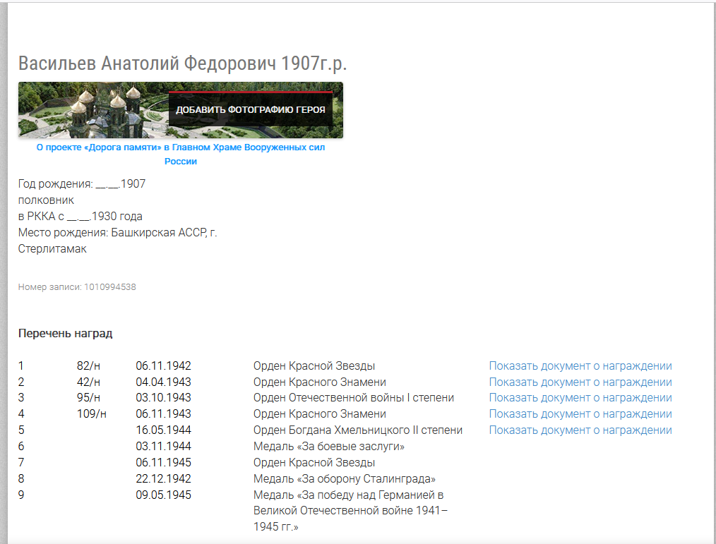The width and height of the screenshot is (716, 544).
Task: Click the rank text 'полковник'
Action: pos(46,200)
